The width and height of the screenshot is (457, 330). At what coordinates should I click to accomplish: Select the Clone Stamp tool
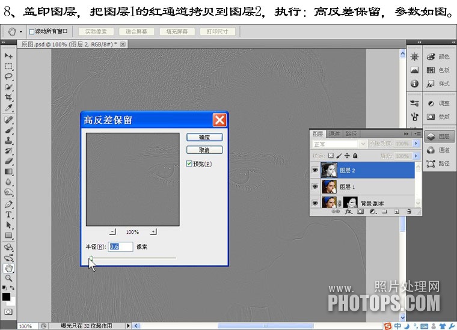pyautogui.click(x=8, y=140)
